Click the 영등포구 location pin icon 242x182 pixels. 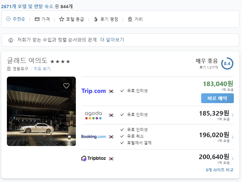pos(9,69)
